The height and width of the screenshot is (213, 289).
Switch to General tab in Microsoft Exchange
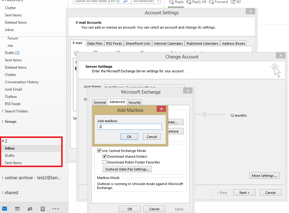[x=100, y=102]
